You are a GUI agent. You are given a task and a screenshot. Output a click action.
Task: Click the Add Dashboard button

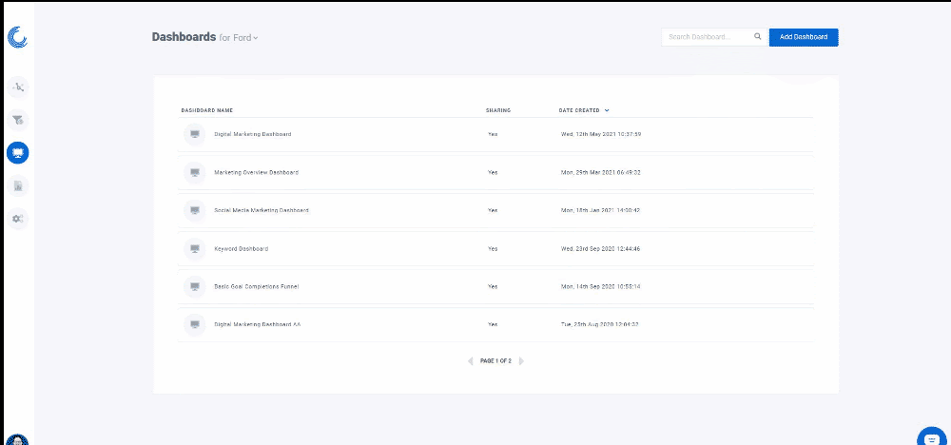[x=804, y=37]
